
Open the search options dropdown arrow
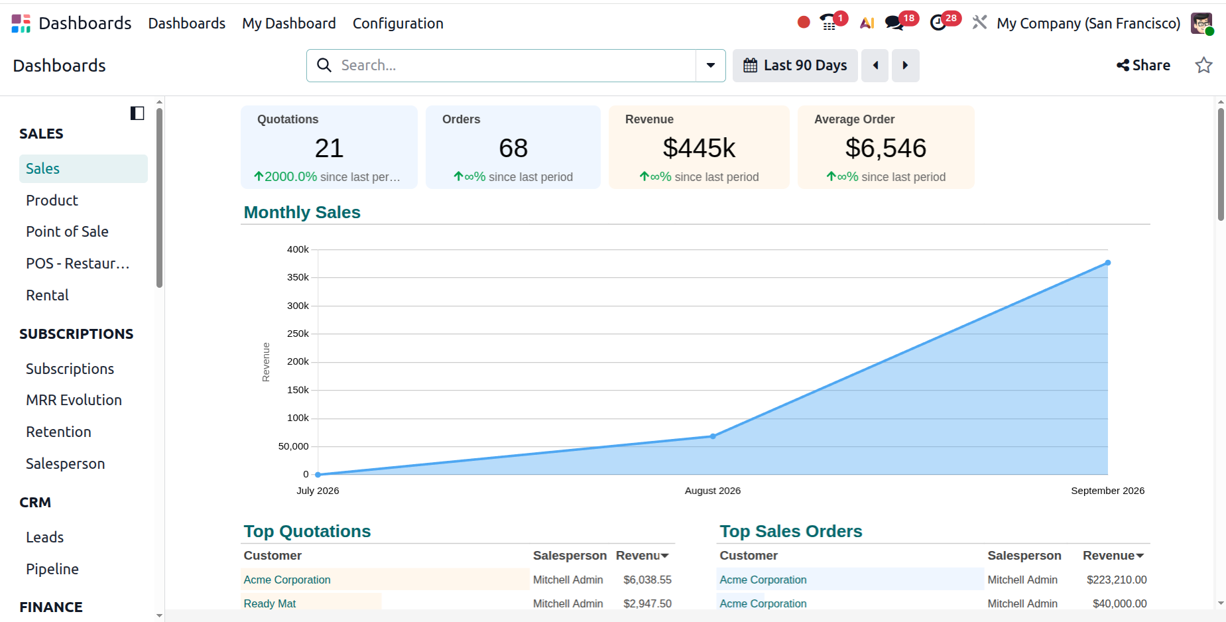711,66
